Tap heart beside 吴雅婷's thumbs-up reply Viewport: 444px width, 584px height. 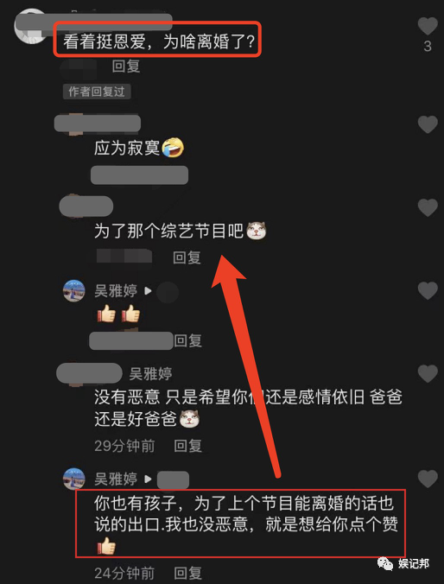point(428,290)
